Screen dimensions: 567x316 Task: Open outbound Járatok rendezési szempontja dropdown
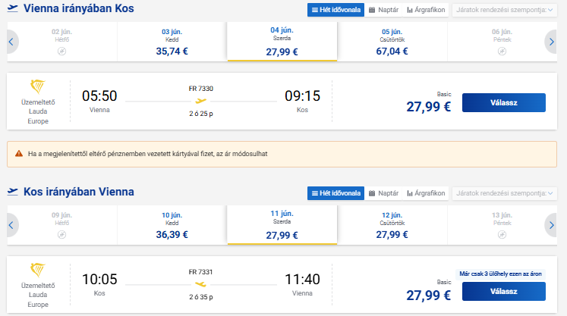click(x=505, y=10)
